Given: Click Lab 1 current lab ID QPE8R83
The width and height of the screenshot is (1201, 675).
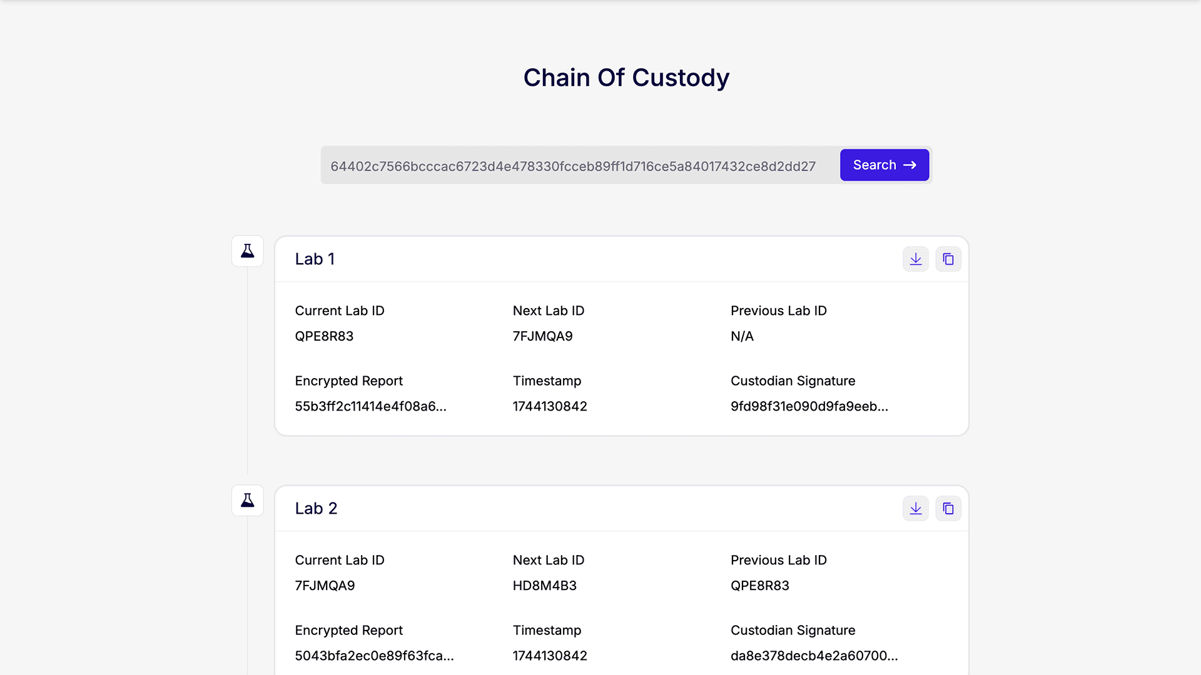Looking at the screenshot, I should click(x=324, y=336).
